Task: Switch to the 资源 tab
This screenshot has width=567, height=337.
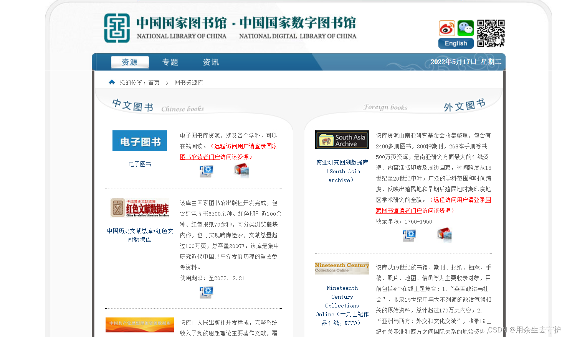Action: point(129,62)
